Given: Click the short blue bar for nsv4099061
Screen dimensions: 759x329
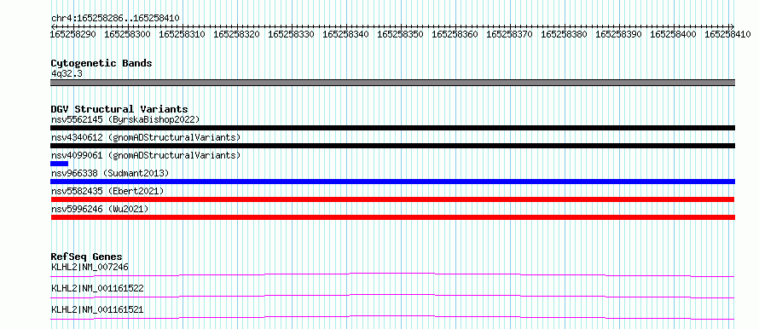Looking at the screenshot, I should pyautogui.click(x=59, y=164).
